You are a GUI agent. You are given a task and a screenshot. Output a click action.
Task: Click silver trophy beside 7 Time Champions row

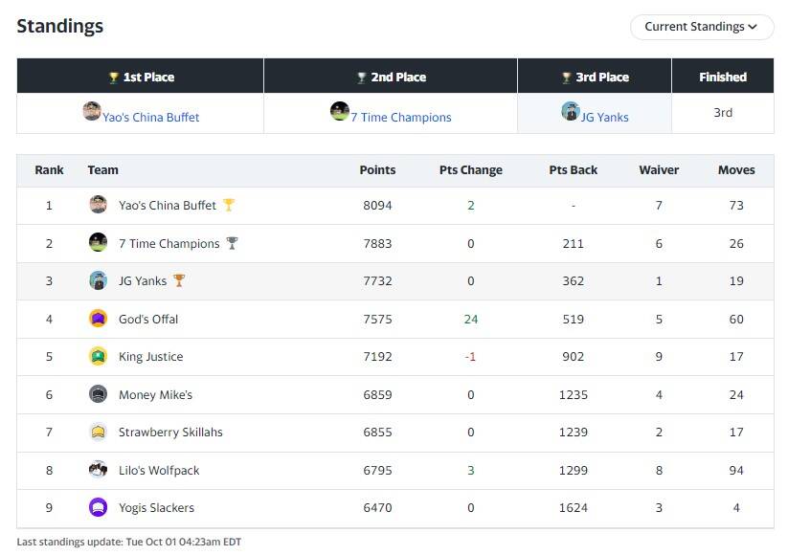(232, 243)
